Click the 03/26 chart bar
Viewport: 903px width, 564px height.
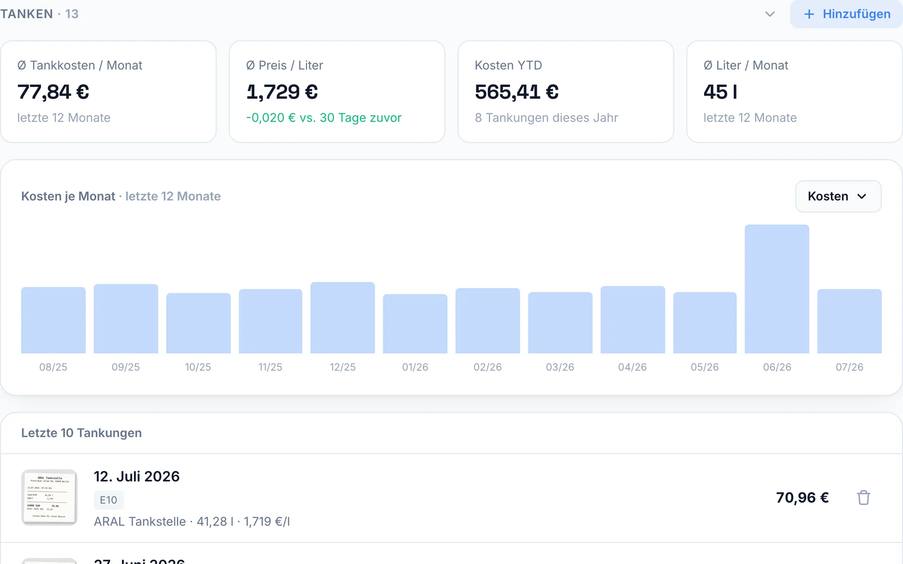(560, 323)
